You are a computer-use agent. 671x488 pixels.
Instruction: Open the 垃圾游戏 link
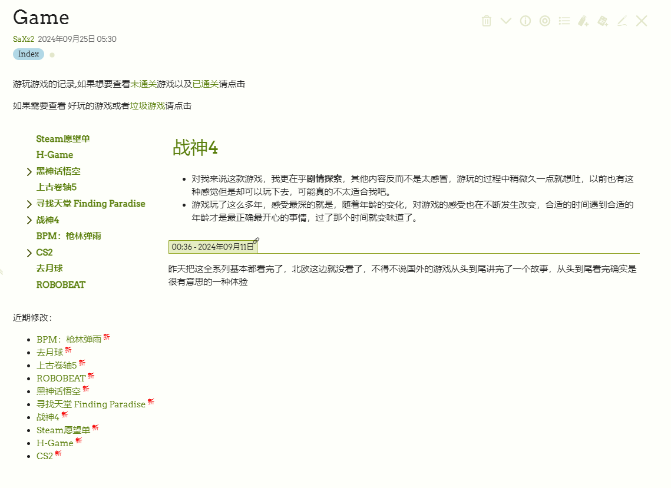click(148, 105)
